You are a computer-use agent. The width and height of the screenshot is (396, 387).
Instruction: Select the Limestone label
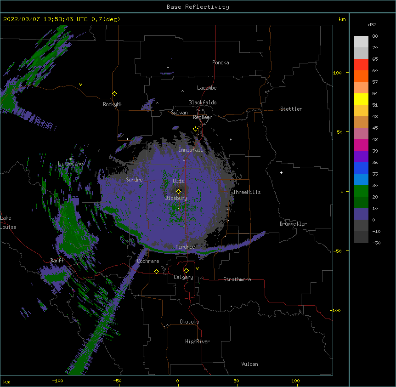(70, 164)
